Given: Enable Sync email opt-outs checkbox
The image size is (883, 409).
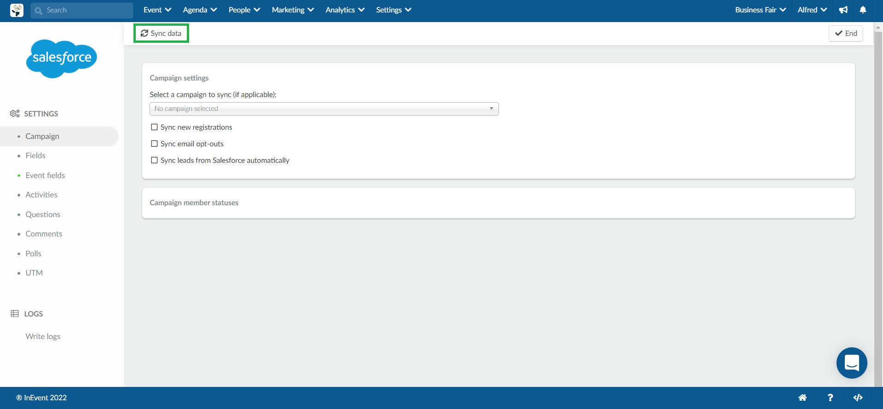Looking at the screenshot, I should pyautogui.click(x=155, y=144).
